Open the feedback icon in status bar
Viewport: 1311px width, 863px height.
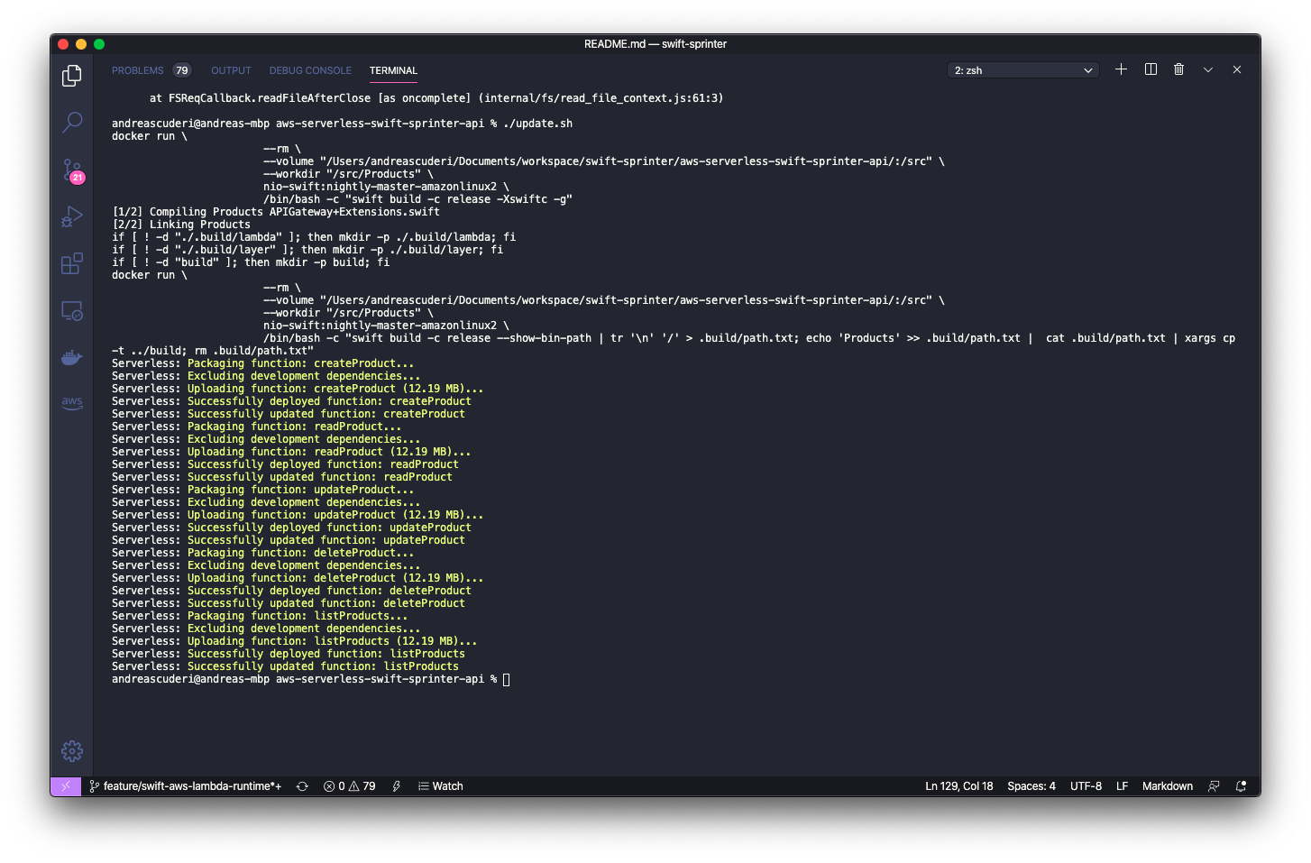1214,786
